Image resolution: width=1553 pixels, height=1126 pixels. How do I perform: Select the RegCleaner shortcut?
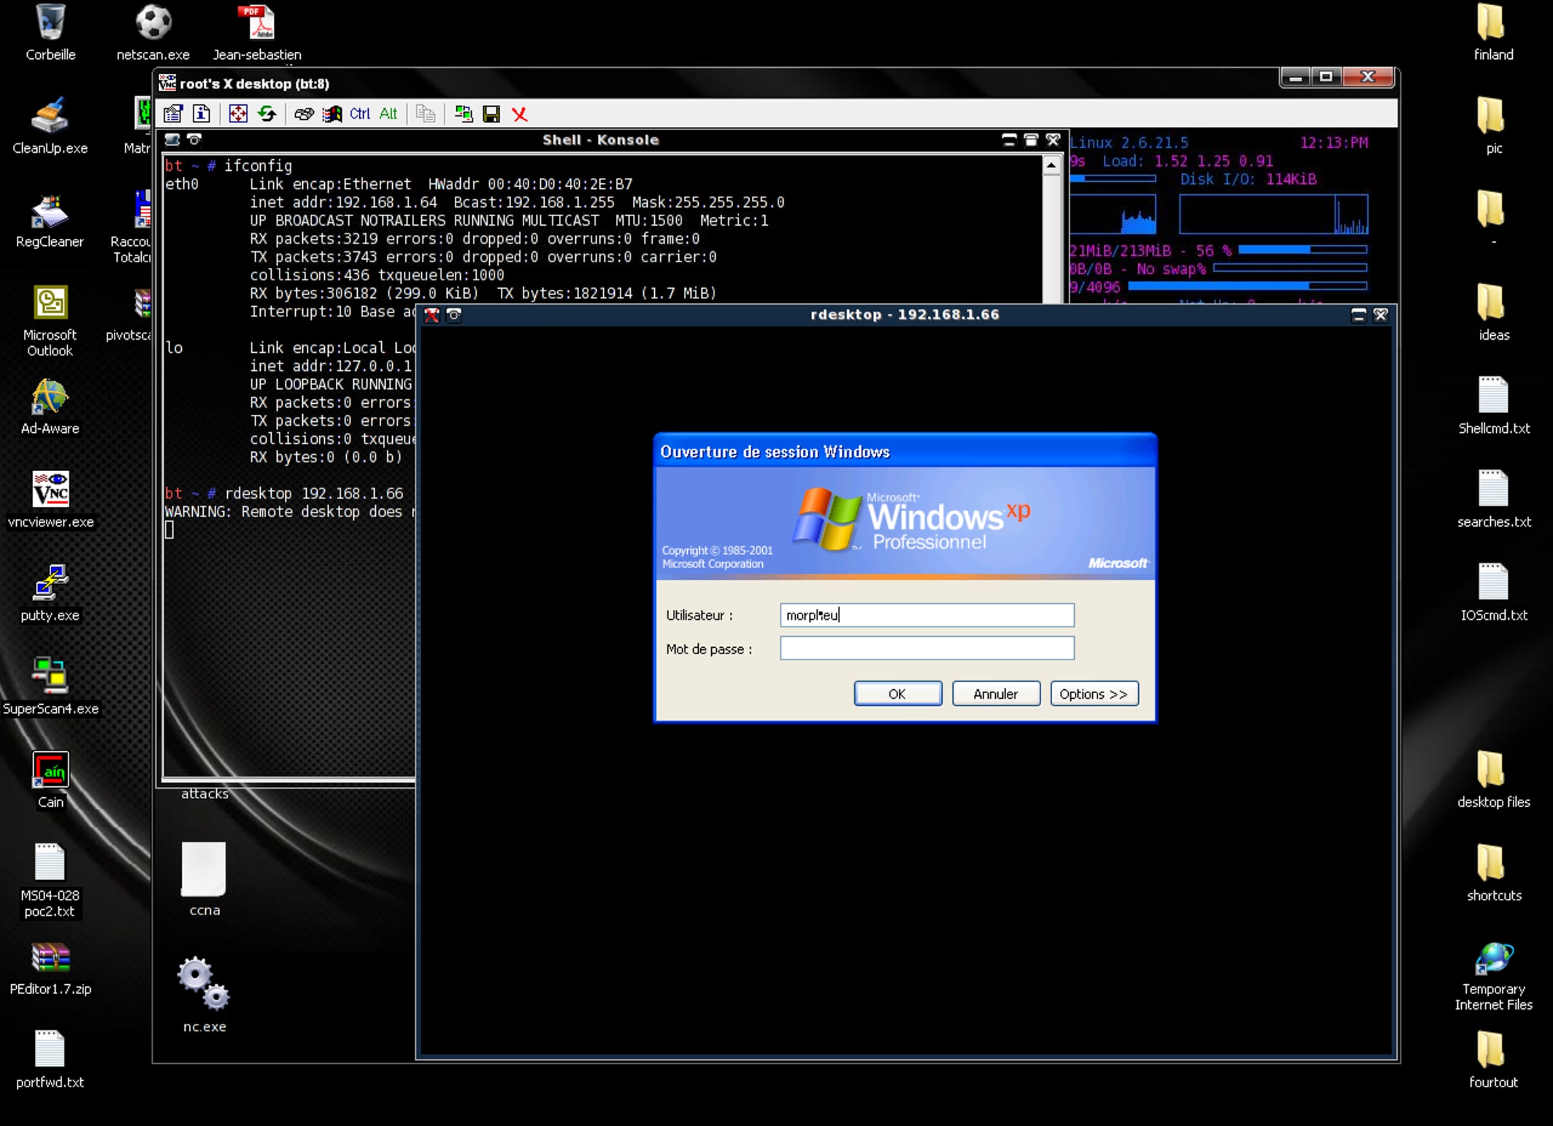tap(50, 221)
